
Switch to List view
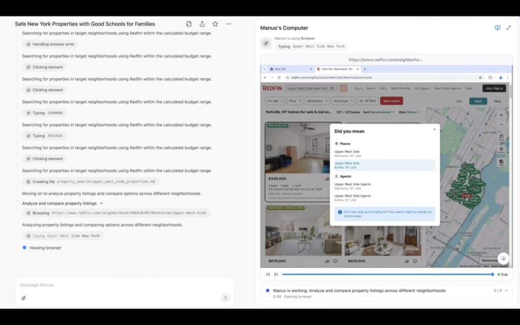(459, 101)
